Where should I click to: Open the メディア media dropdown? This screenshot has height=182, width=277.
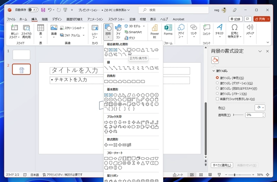[250, 32]
